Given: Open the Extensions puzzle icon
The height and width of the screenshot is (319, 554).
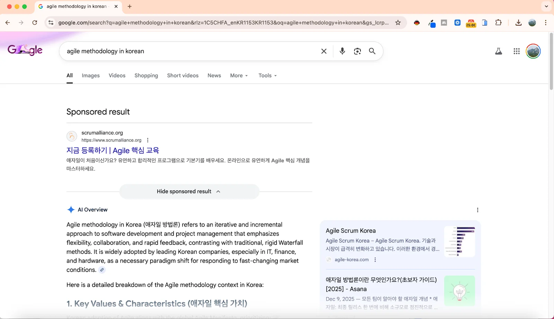Looking at the screenshot, I should tap(498, 22).
